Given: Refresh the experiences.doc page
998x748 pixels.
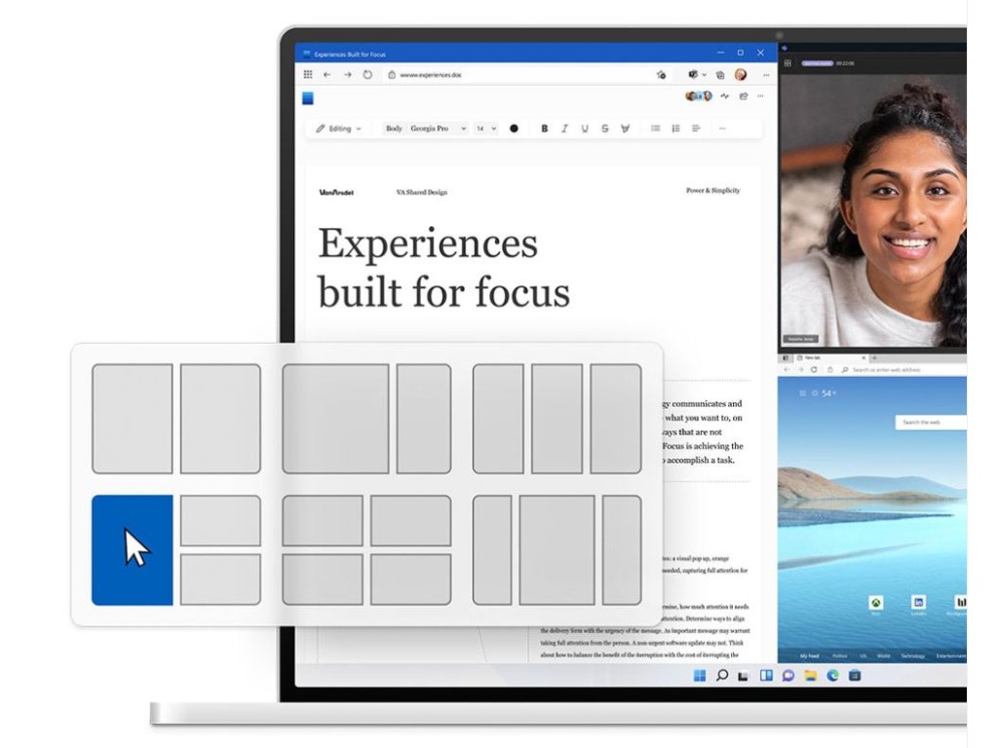Looking at the screenshot, I should click(x=367, y=74).
